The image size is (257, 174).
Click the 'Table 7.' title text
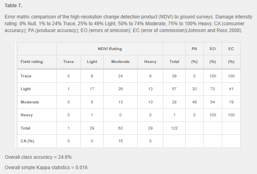(x=14, y=7)
